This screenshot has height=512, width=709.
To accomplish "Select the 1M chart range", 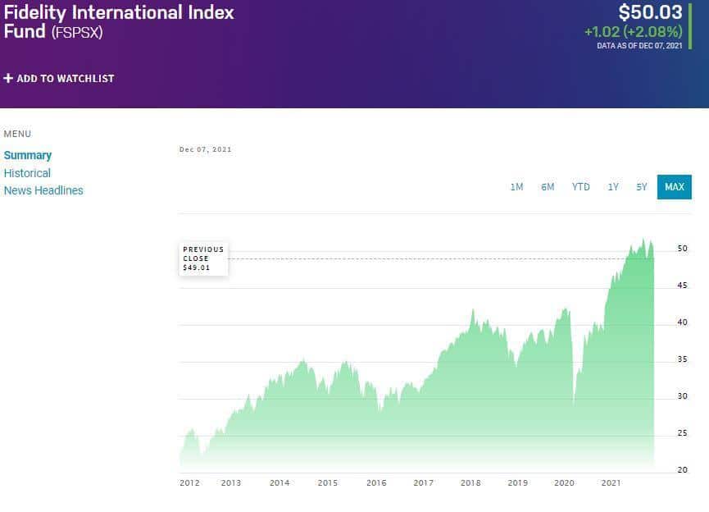I will tap(516, 187).
